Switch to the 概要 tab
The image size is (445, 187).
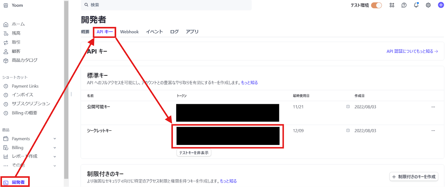click(85, 32)
